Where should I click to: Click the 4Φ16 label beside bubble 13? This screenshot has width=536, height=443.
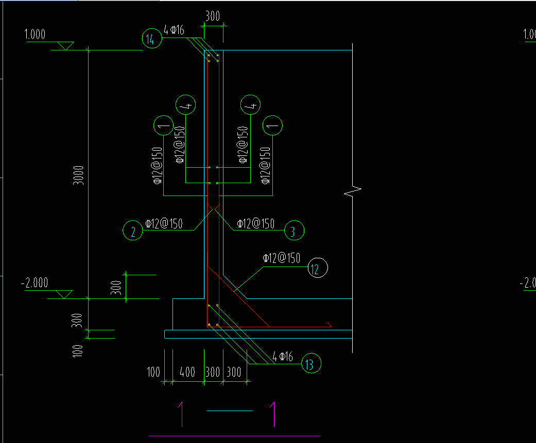(283, 357)
